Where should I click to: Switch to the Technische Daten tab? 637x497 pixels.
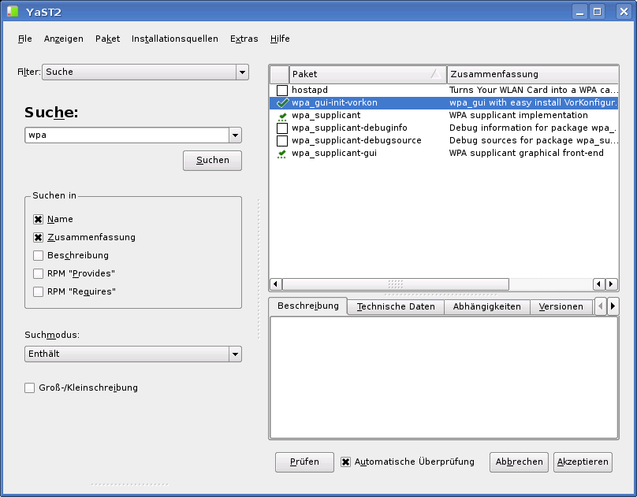[396, 306]
